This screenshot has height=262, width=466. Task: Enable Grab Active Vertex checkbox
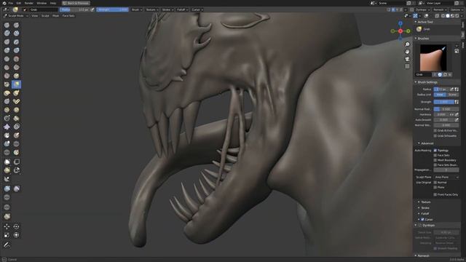[435, 130]
